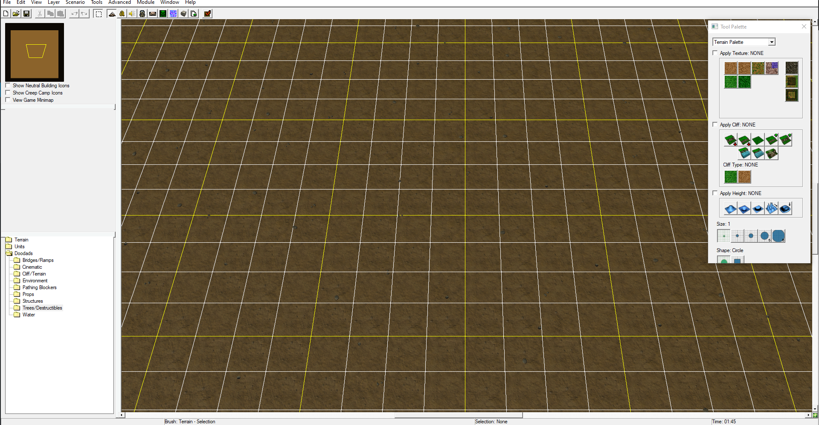Select the Lower height dip tool
This screenshot has width=819, height=425.
point(744,208)
